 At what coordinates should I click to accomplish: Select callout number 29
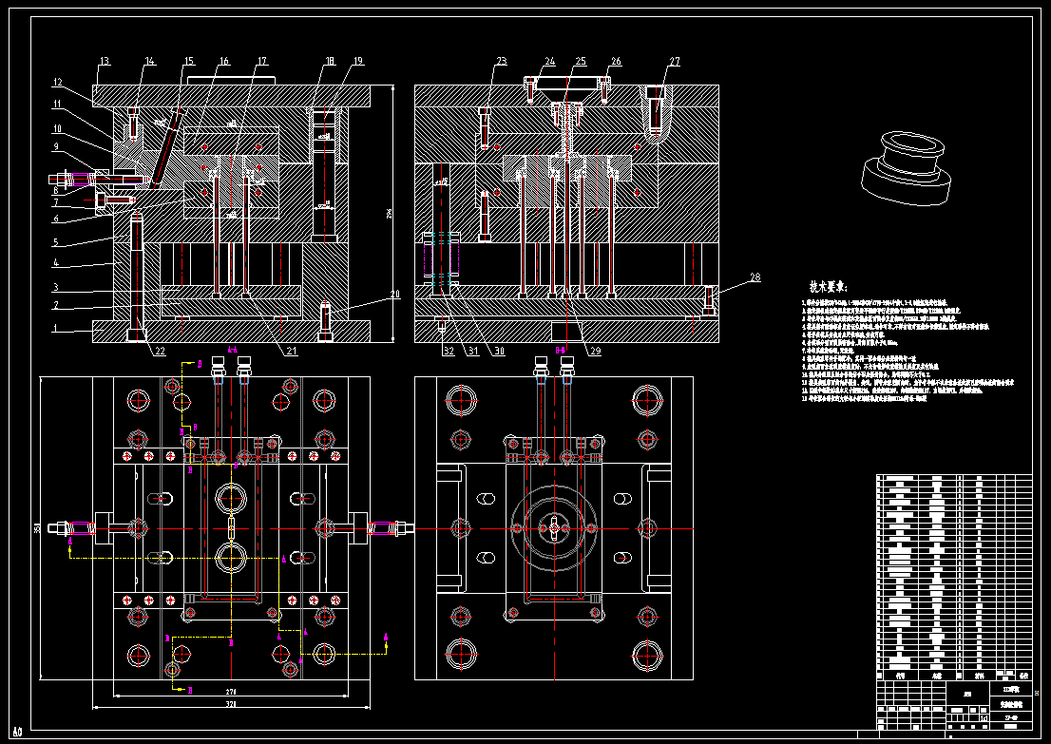[595, 351]
